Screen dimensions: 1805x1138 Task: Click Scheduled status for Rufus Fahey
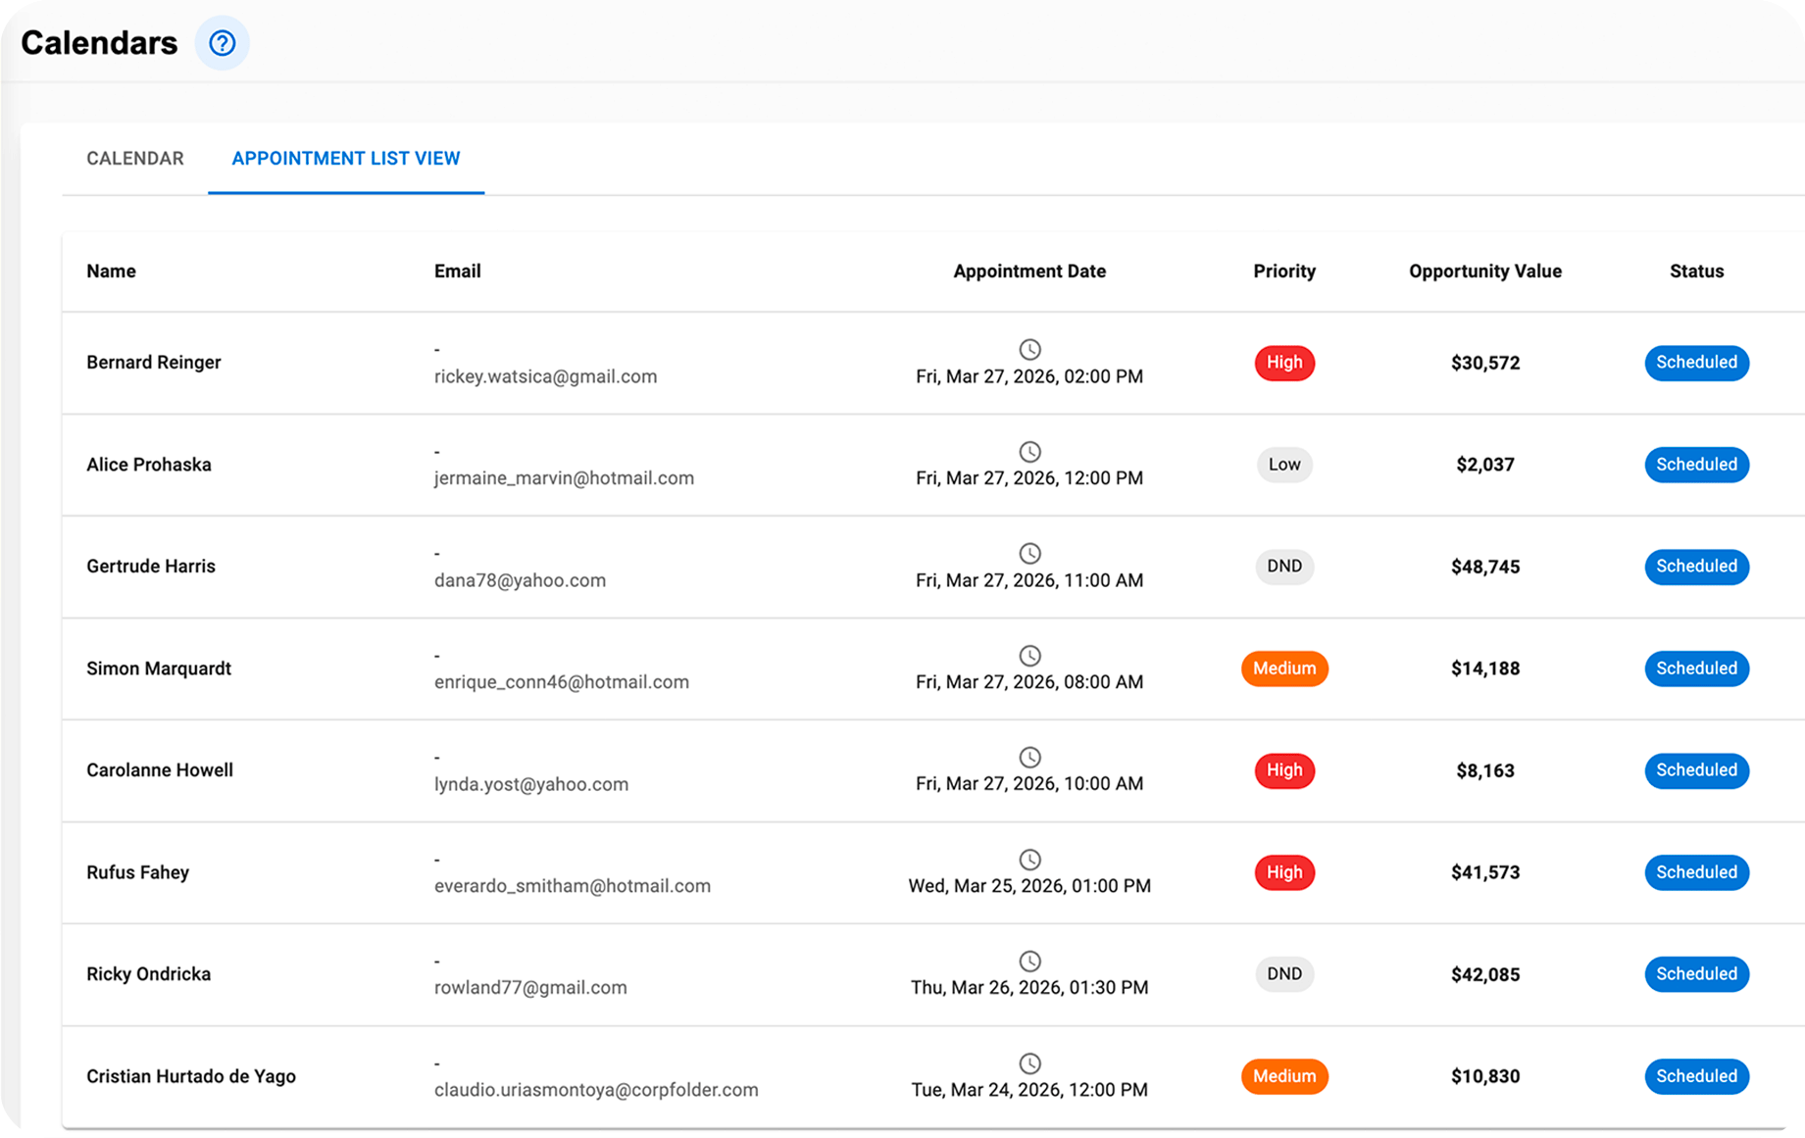(1696, 872)
